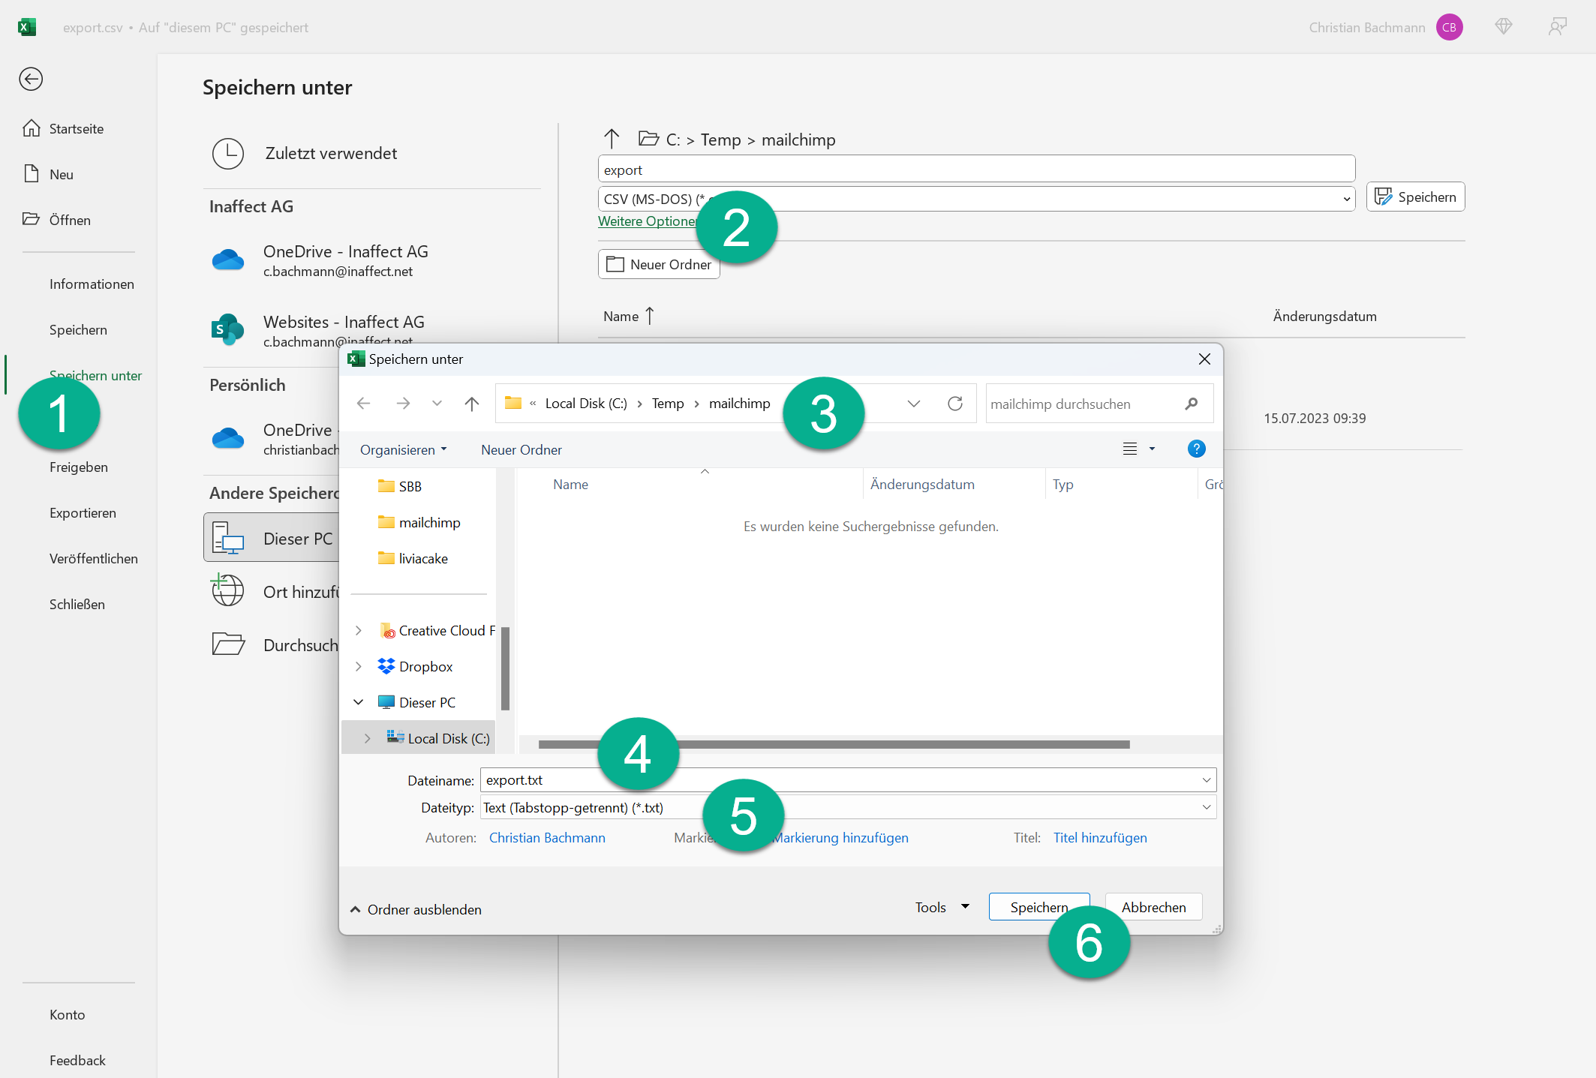Open the Organisieren menu
Image resolution: width=1596 pixels, height=1078 pixels.
pos(403,449)
